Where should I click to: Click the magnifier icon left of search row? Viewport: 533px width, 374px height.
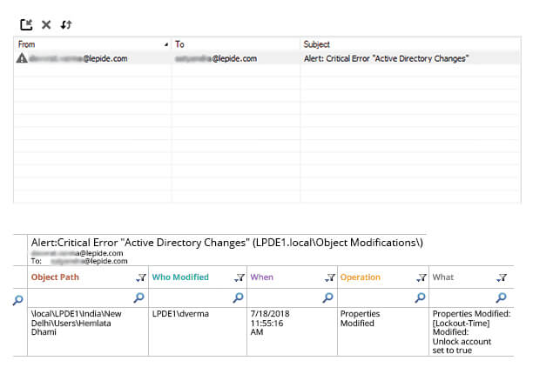(x=18, y=300)
